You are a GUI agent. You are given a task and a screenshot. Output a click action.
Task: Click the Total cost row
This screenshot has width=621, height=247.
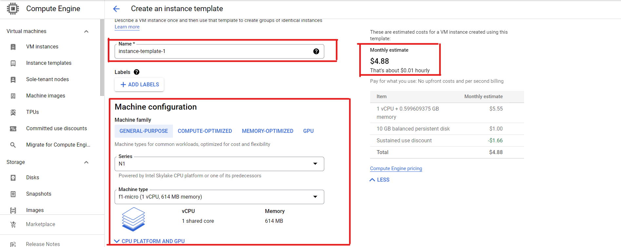tap(447, 152)
